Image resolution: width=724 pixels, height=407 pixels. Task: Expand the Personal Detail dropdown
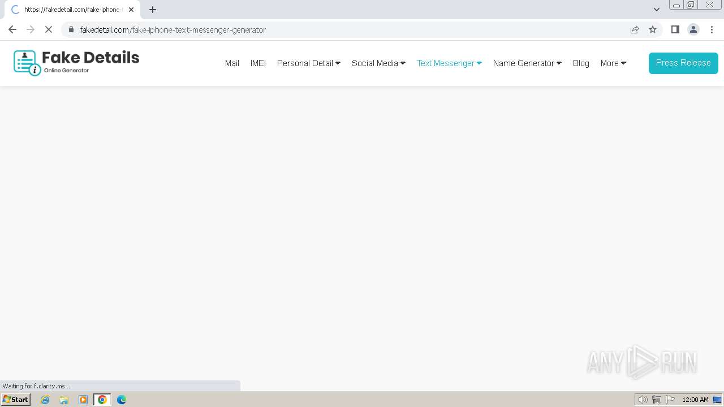click(308, 63)
